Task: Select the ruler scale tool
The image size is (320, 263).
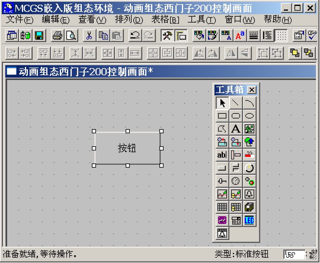Action: [x=236, y=155]
